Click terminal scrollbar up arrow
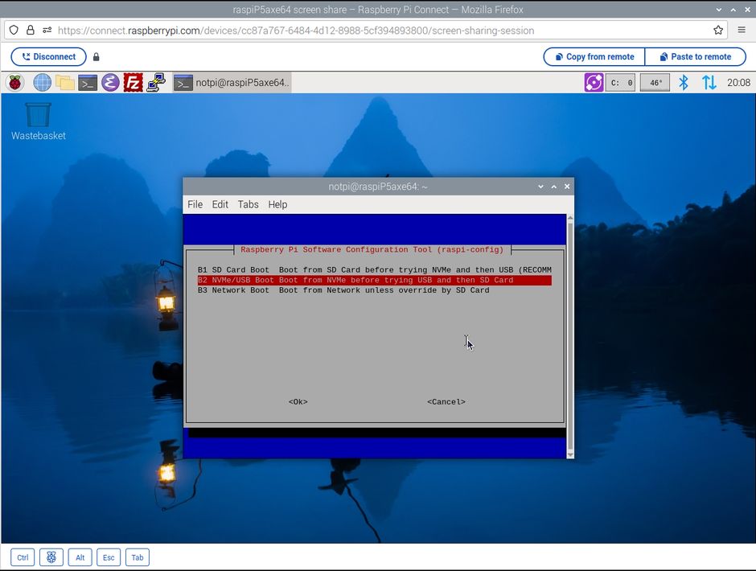This screenshot has width=756, height=571. click(570, 218)
